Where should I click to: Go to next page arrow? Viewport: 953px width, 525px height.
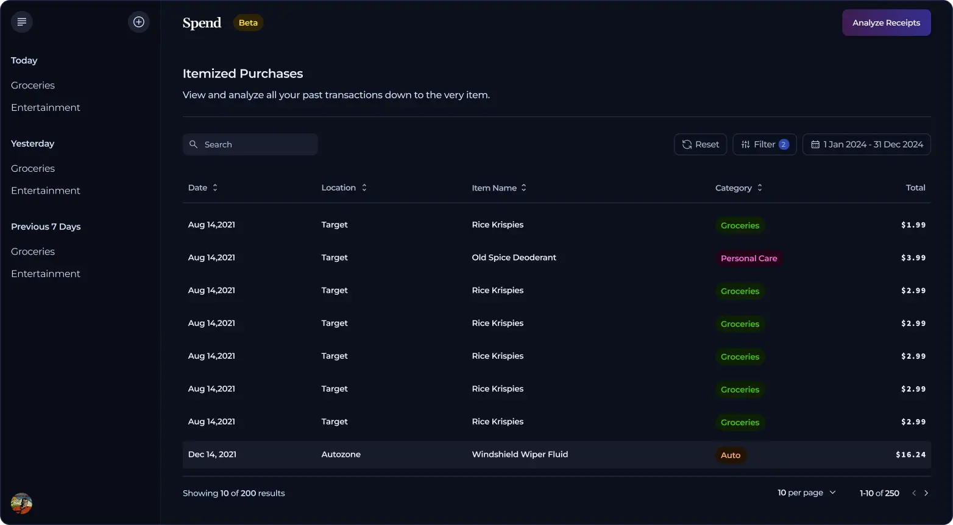[x=926, y=493]
